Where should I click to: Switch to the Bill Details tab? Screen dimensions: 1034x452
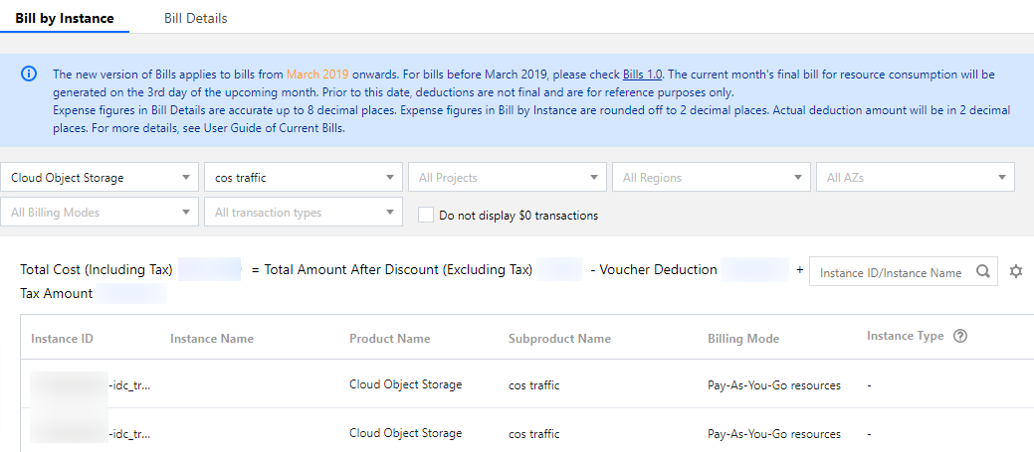click(x=196, y=18)
